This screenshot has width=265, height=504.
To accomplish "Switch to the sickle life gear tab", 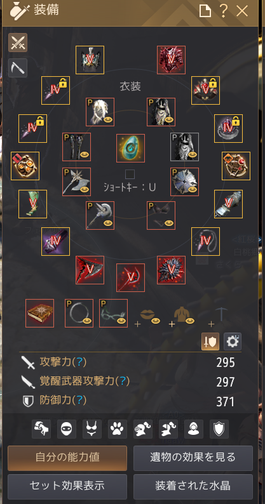I will [18, 68].
